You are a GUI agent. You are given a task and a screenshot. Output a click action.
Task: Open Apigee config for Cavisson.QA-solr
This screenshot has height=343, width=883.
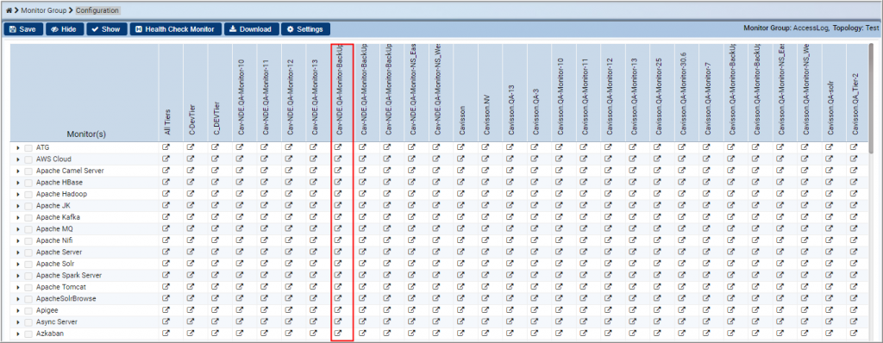tap(829, 309)
